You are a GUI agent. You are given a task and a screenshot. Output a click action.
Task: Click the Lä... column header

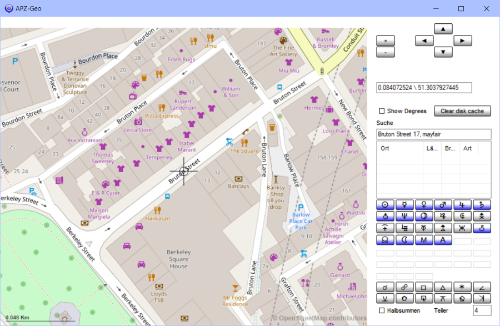pos(432,148)
